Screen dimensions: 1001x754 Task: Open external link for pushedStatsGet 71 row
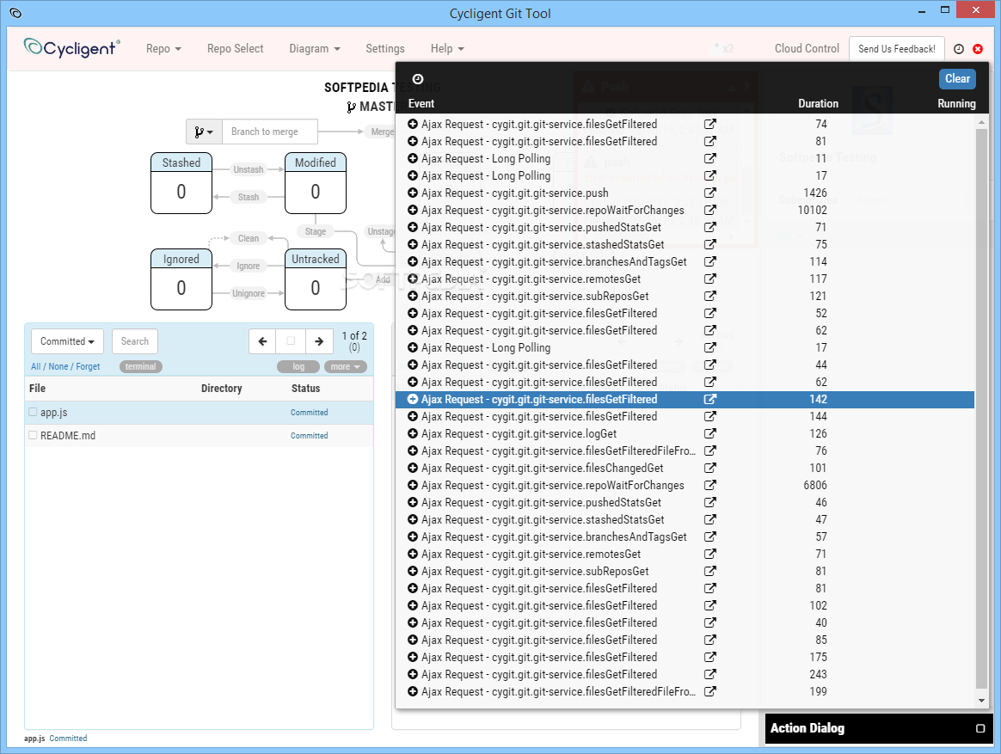tap(709, 227)
